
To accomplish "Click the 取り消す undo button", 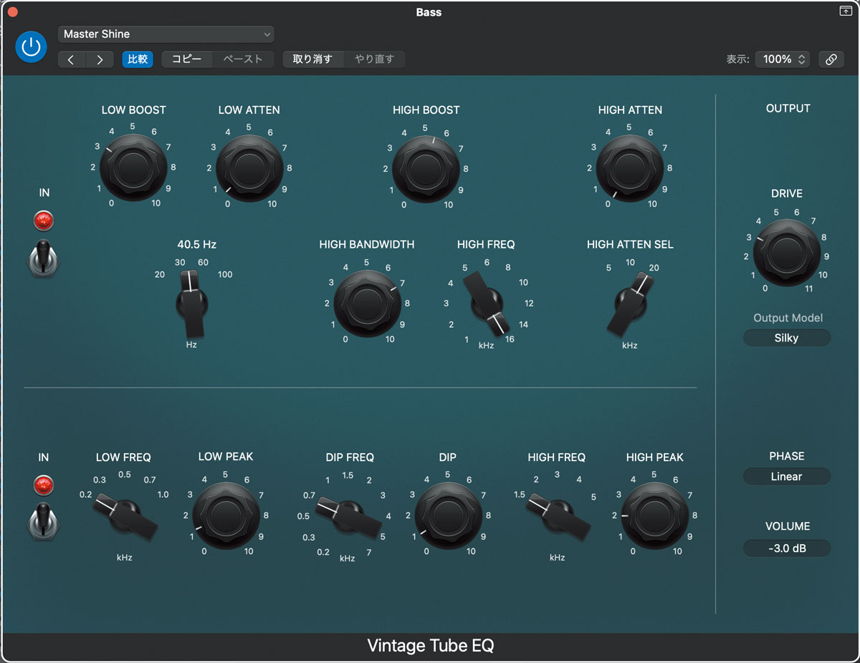I will [313, 59].
